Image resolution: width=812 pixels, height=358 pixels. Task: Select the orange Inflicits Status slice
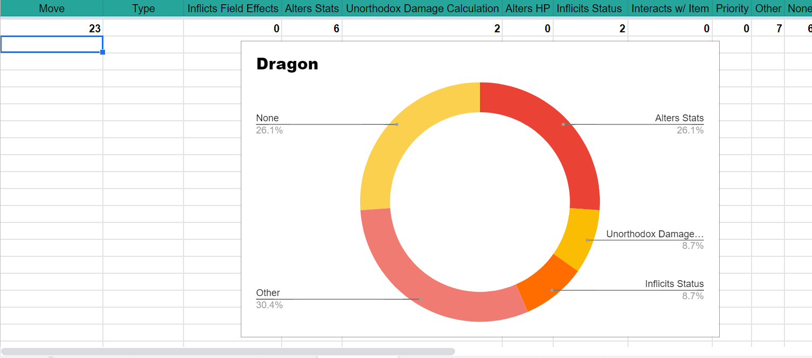click(x=548, y=284)
